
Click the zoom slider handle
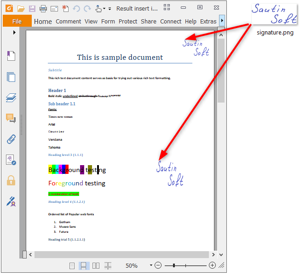[186, 265]
